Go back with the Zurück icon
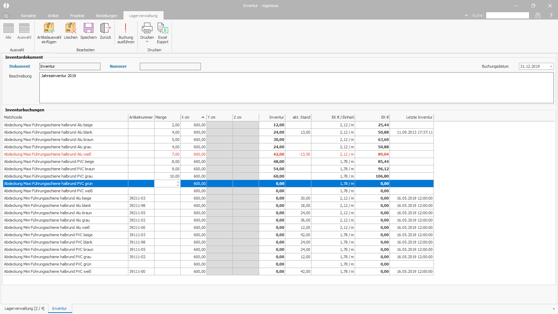 coord(105,28)
